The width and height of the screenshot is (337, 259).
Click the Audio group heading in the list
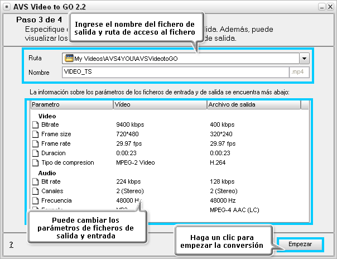tap(47, 173)
